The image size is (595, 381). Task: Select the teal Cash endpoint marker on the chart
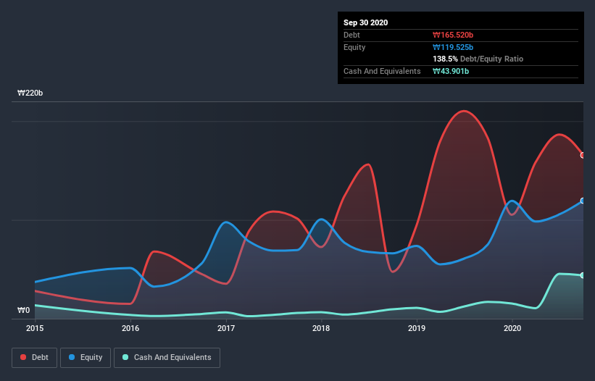pos(583,275)
